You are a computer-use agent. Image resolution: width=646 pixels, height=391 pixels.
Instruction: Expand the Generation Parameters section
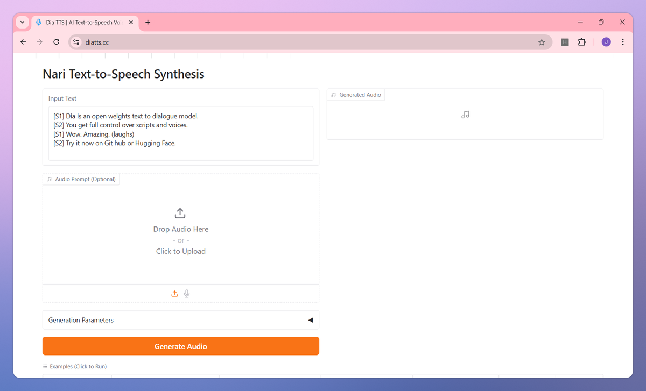point(181,320)
